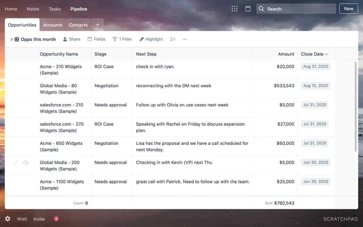Select Global Media - 200 Widgets (Sample)
This screenshot has height=227, width=363.
pyautogui.click(x=60, y=166)
